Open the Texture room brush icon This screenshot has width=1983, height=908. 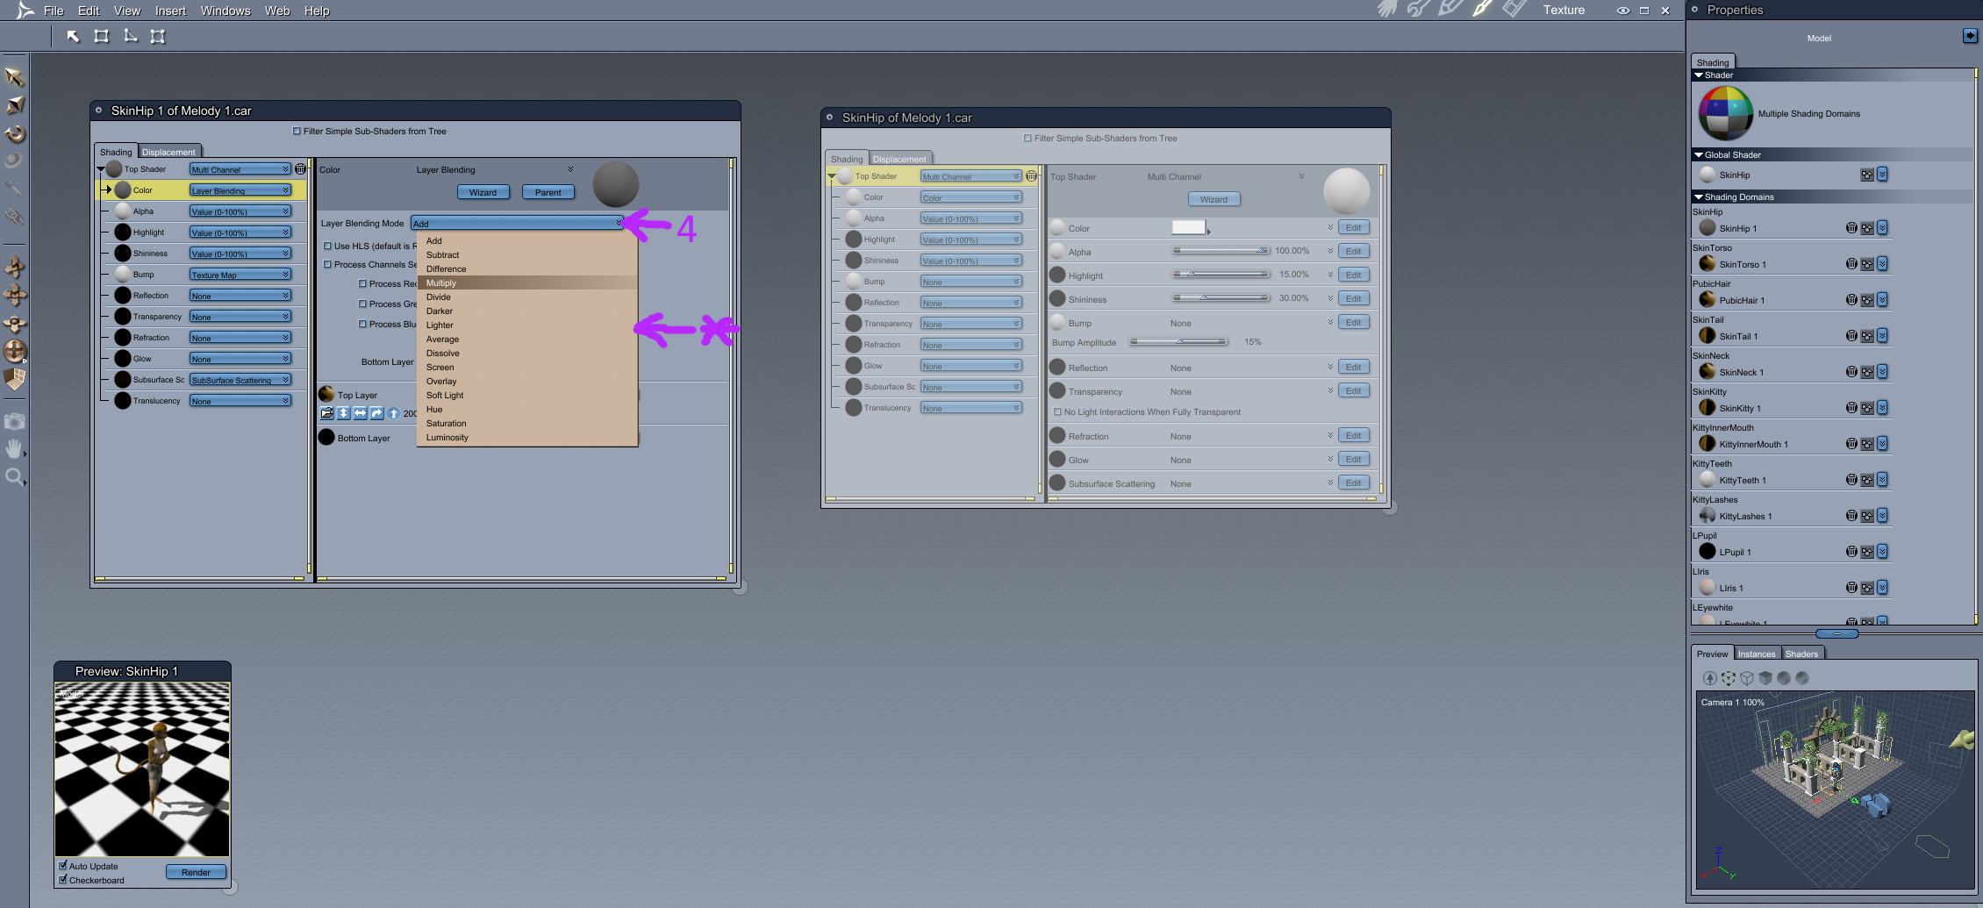(x=1482, y=10)
